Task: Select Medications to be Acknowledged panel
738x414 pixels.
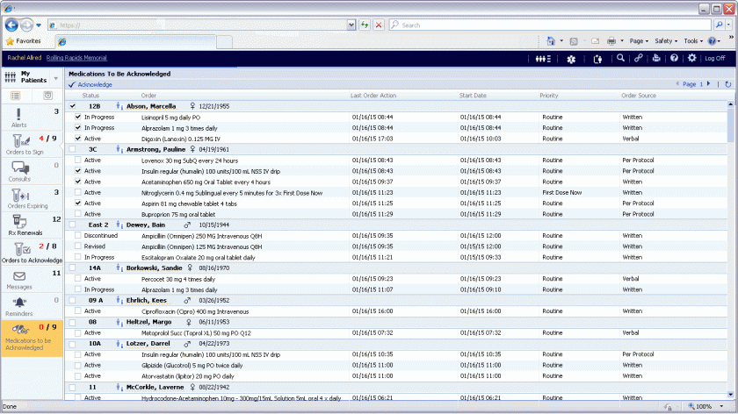Action: (x=32, y=339)
